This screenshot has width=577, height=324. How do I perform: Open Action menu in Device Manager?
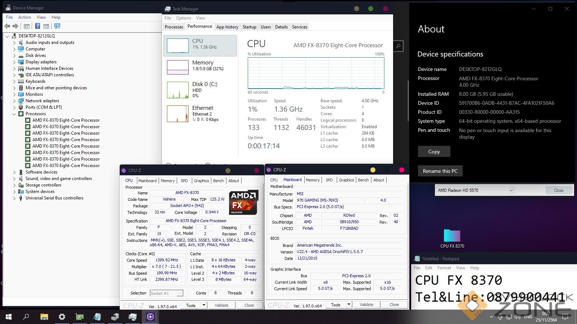[25, 17]
